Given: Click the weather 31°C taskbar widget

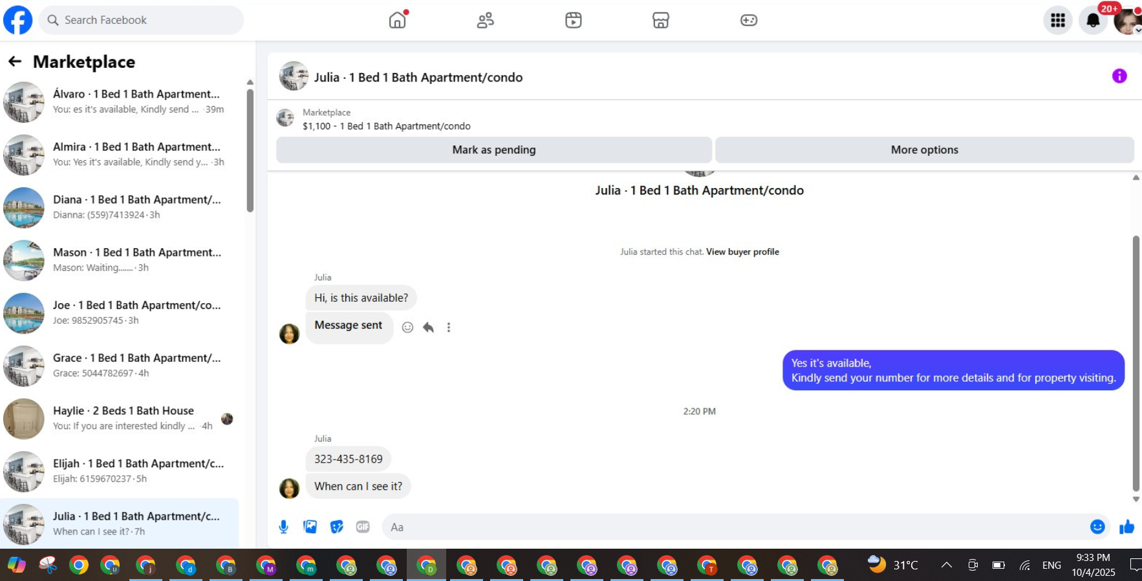Looking at the screenshot, I should (893, 565).
